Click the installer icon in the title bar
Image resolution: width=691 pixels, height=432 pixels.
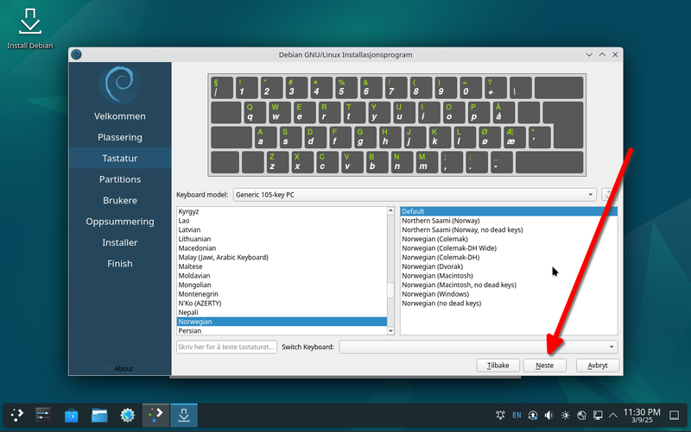76,54
